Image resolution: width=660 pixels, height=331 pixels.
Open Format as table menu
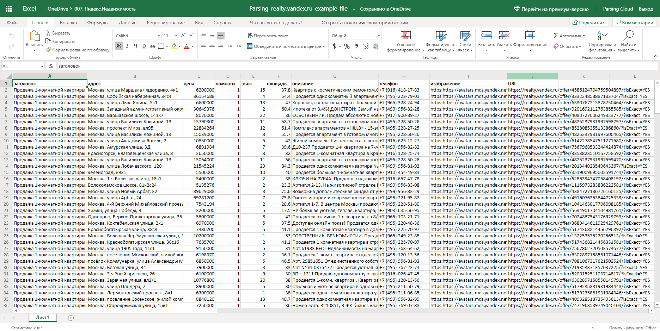point(441,42)
